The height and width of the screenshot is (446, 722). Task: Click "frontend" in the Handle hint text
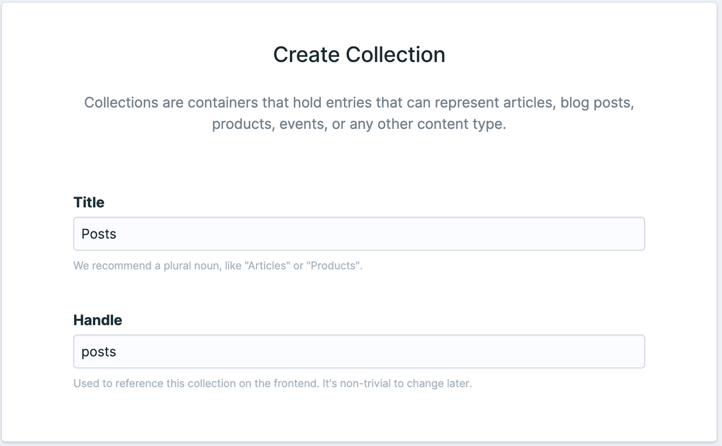295,383
